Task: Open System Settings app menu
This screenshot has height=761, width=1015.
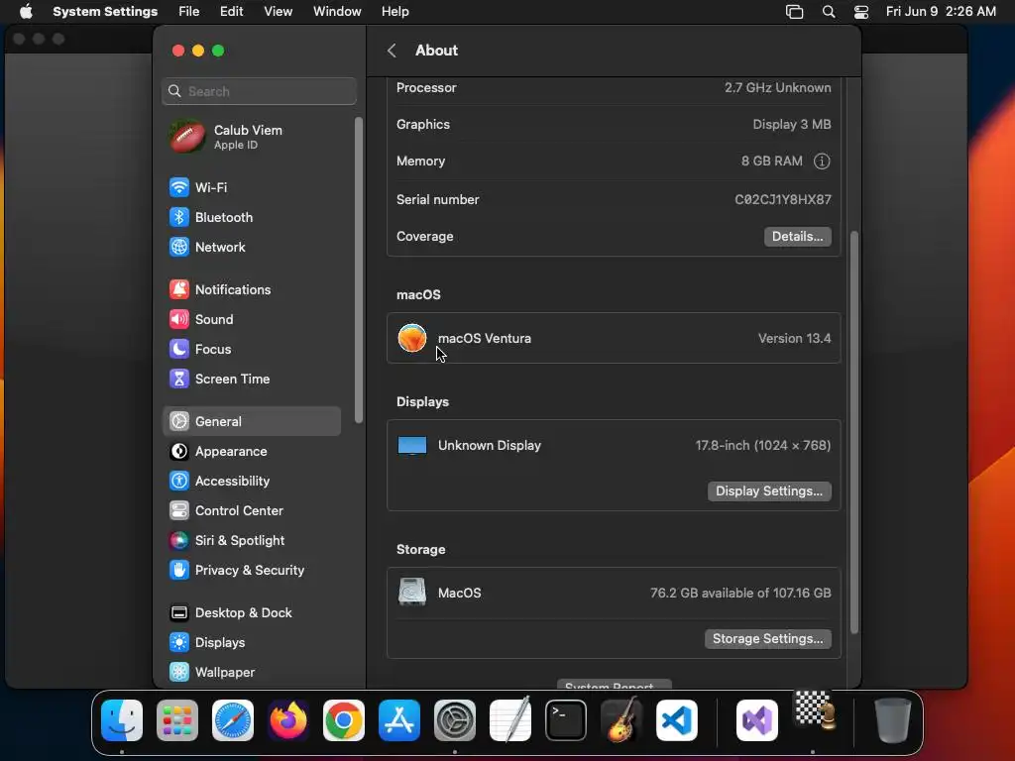Action: pos(105,12)
